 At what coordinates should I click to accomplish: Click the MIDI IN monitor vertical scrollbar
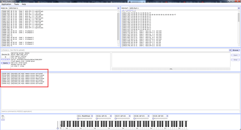[118, 28]
